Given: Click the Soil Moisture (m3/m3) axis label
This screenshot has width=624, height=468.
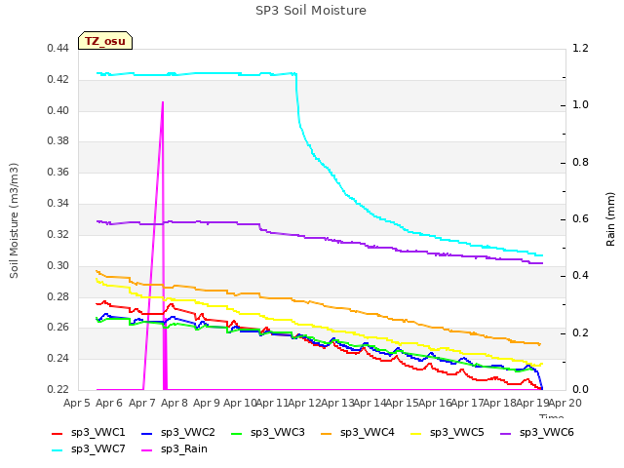Looking at the screenshot, I should [x=14, y=220].
